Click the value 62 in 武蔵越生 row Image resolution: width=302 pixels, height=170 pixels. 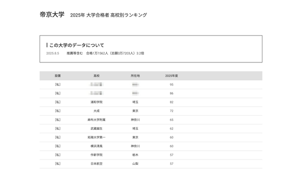[x=171, y=128]
